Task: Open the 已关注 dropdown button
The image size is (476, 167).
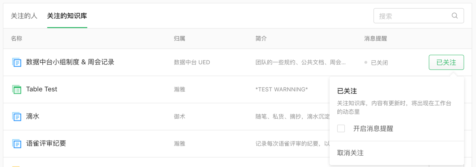Action: [446, 62]
